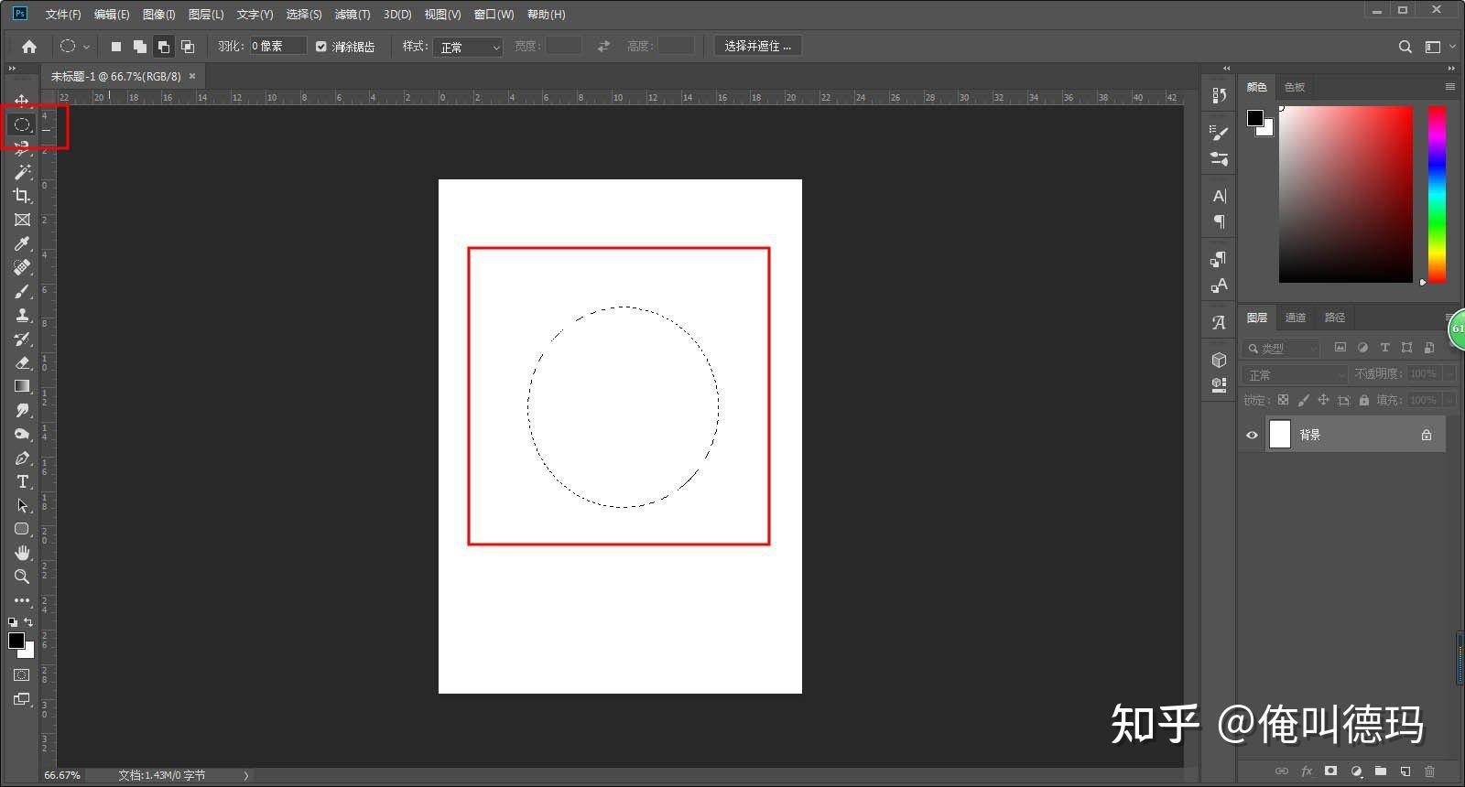Select the Path Selection tool
1465x787 pixels.
point(22,505)
